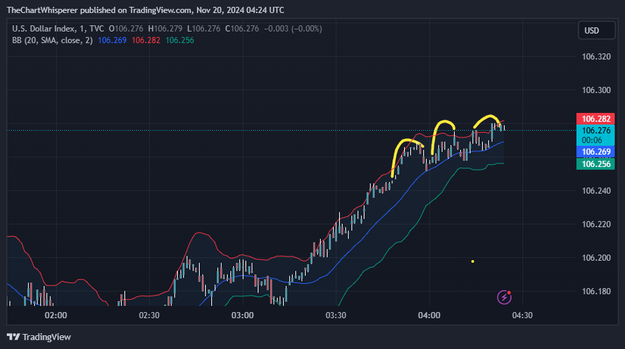Click the high value H106.279 in header

165,29
